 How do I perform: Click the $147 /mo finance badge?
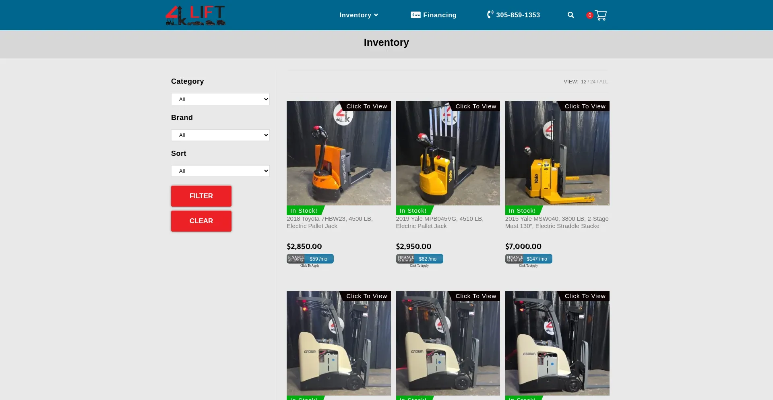(529, 259)
